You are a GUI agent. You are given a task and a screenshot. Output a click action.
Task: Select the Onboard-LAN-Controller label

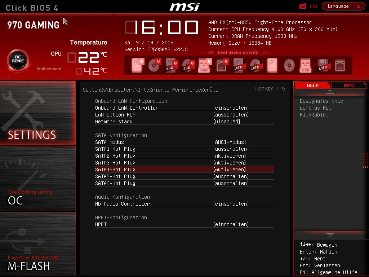tap(126, 107)
